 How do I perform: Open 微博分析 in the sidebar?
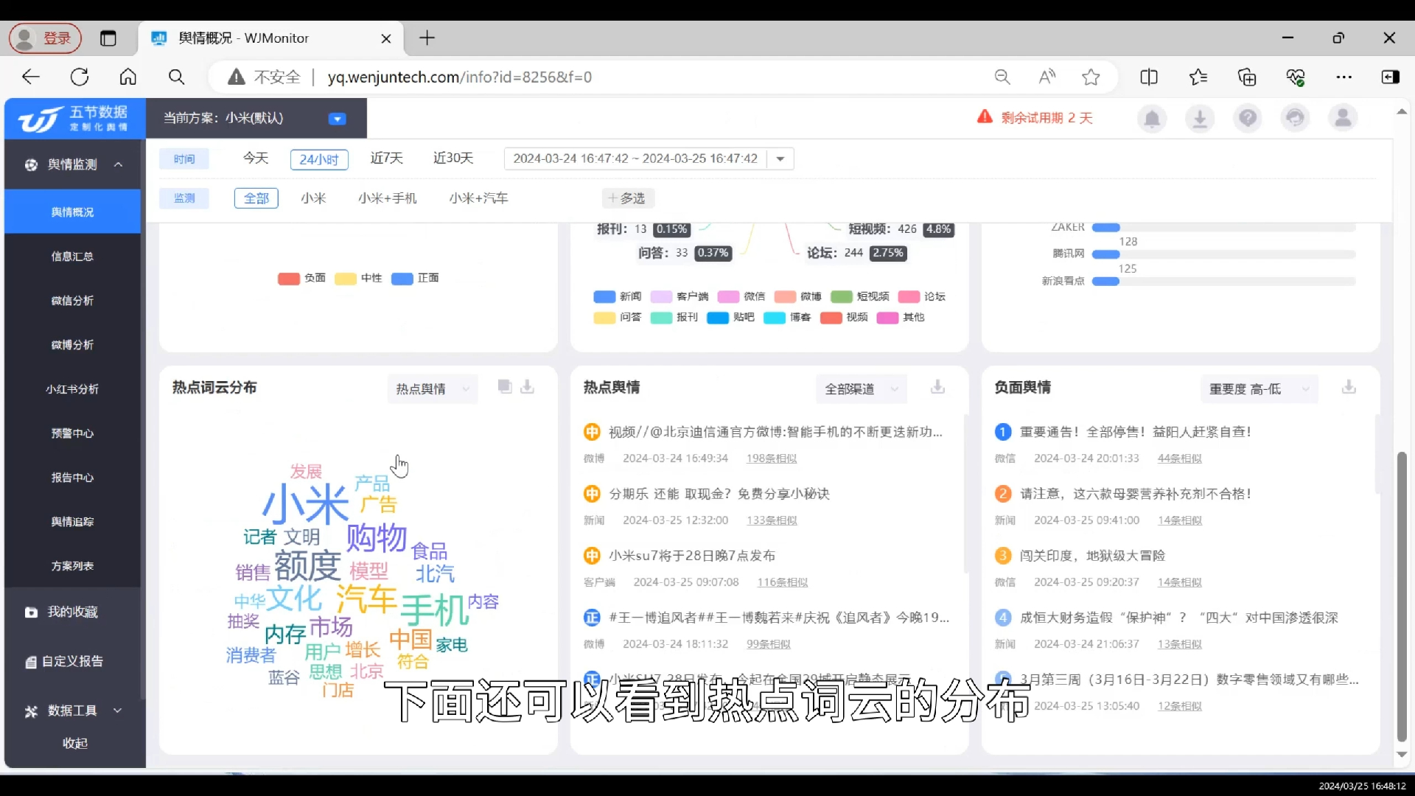click(x=72, y=345)
